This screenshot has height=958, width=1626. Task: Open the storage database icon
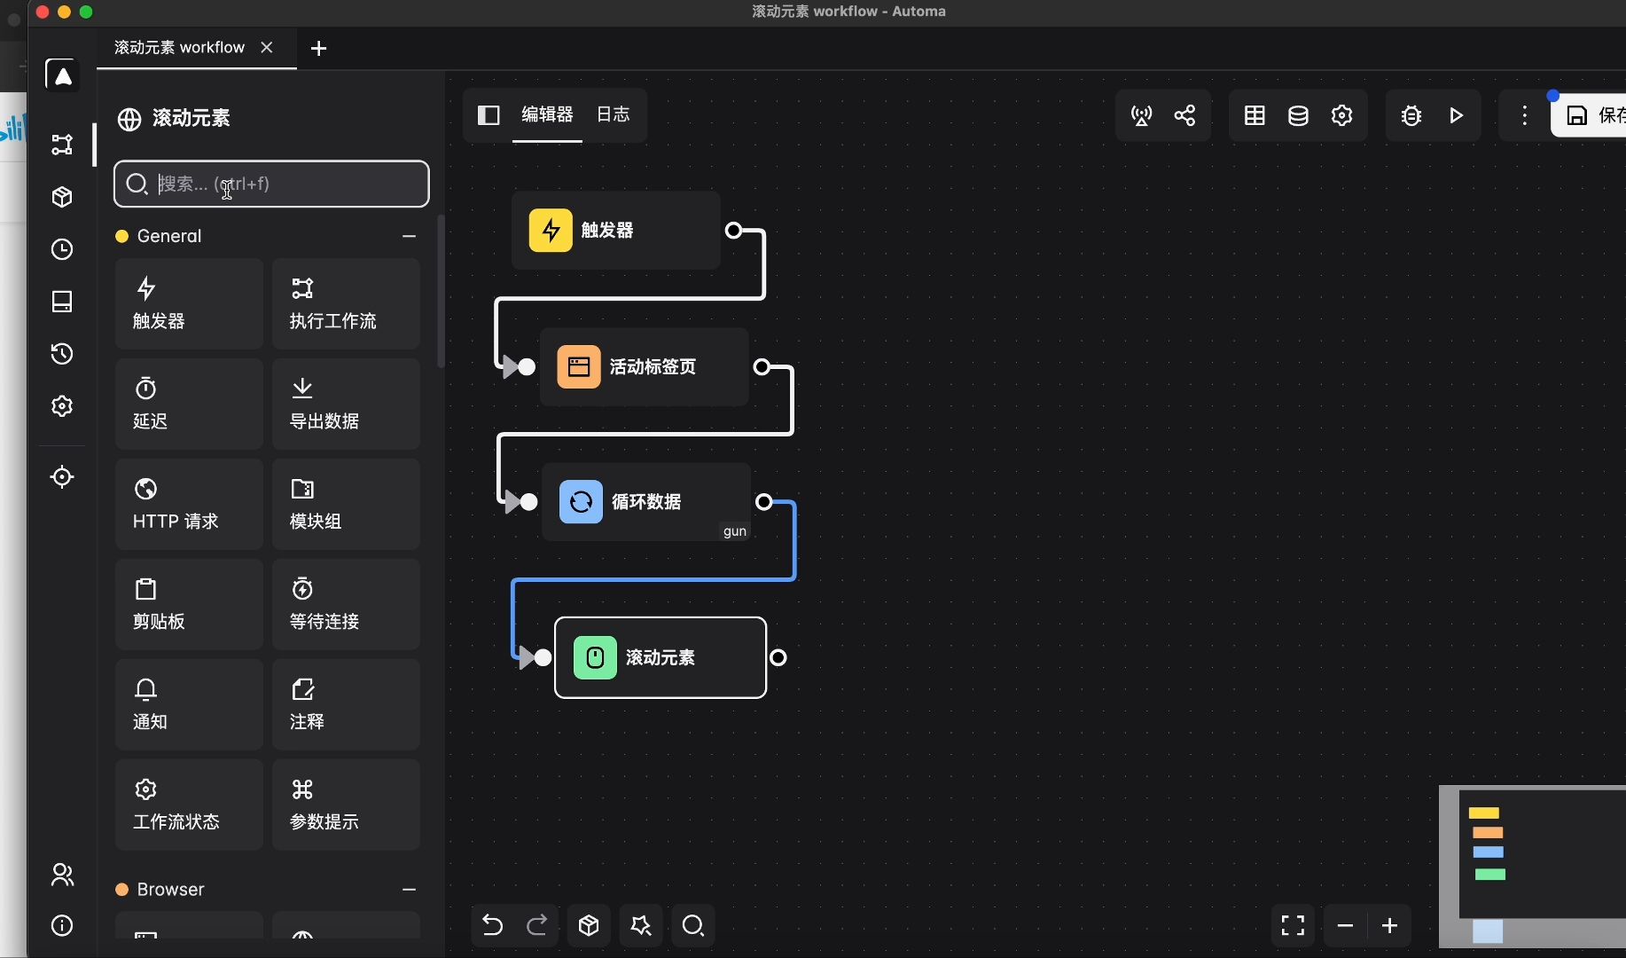[1298, 115]
